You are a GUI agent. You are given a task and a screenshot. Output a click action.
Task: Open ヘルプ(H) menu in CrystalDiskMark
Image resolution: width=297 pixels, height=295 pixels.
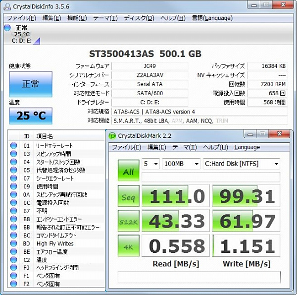[x=215, y=147]
